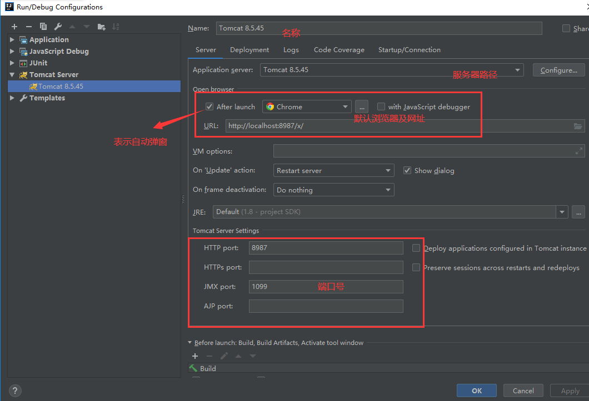
Task: Move before-launch task down
Action: pos(253,356)
